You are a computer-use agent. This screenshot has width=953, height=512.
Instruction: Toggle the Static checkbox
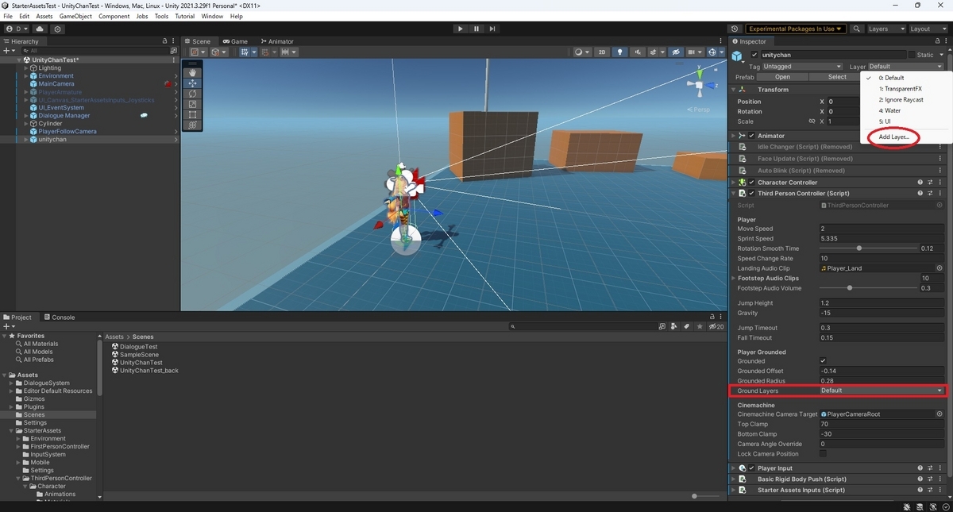pos(912,55)
